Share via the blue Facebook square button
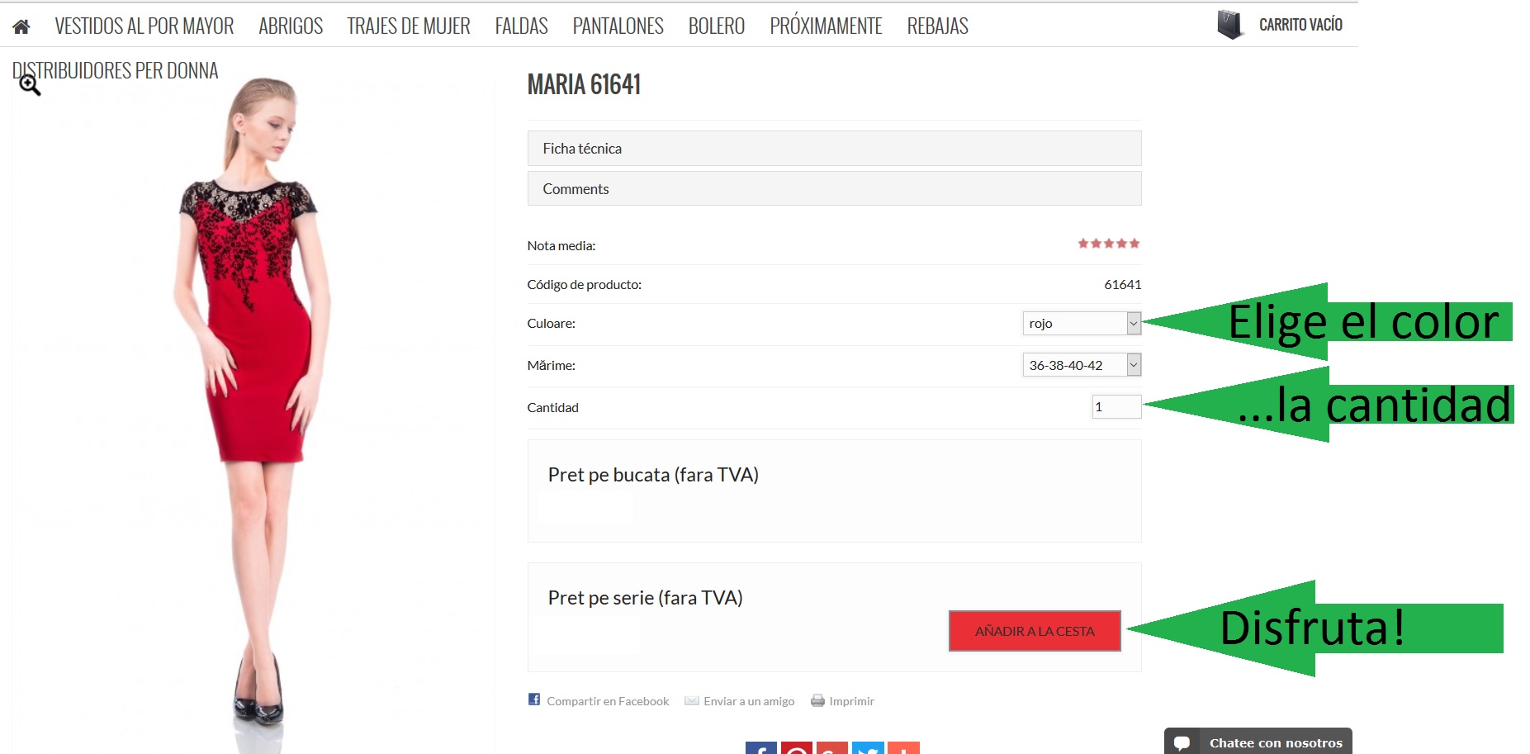This screenshot has height=754, width=1530. (761, 748)
